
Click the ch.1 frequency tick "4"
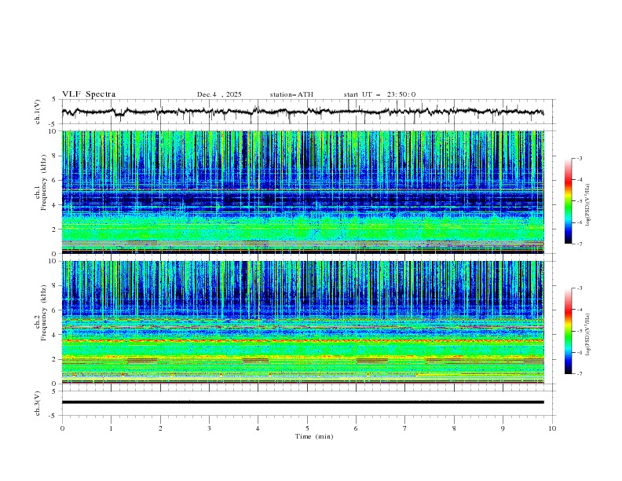pyautogui.click(x=56, y=205)
